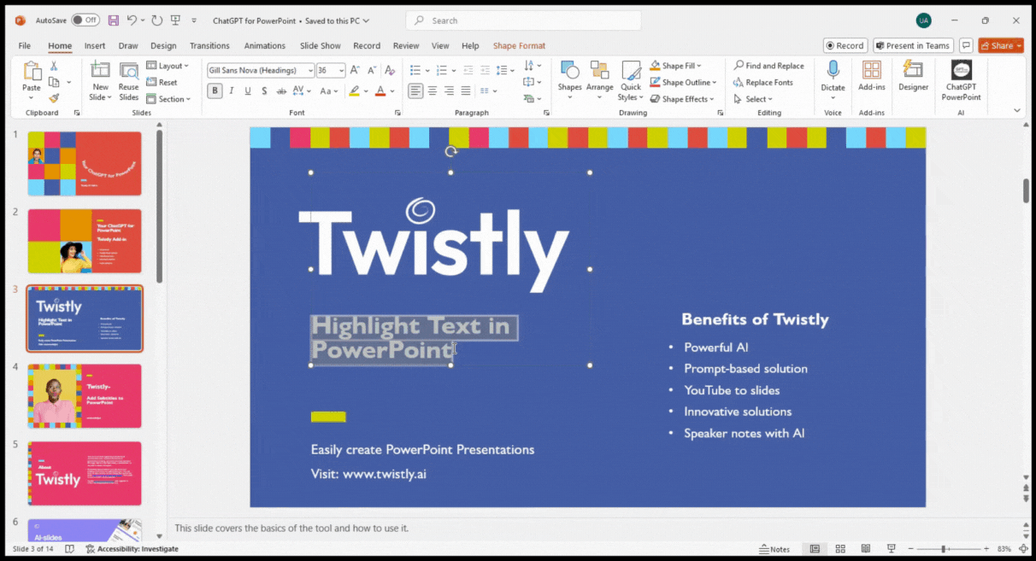
Task: Open the File menu
Action: (25, 46)
